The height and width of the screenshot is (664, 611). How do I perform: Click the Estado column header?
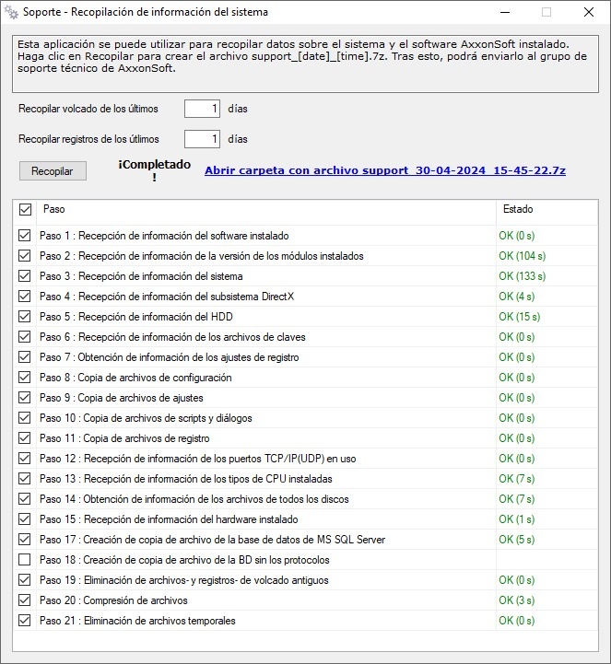(517, 210)
